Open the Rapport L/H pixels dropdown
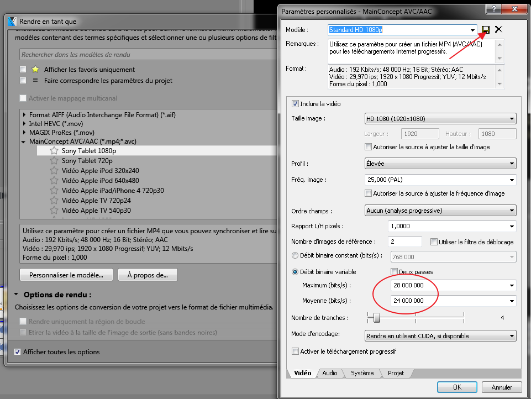This screenshot has width=531, height=399. point(512,226)
